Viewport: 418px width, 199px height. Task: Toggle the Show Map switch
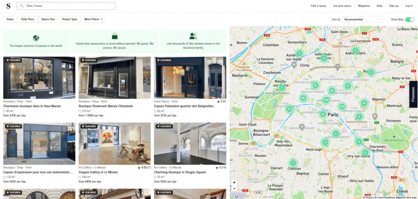pyautogui.click(x=410, y=20)
